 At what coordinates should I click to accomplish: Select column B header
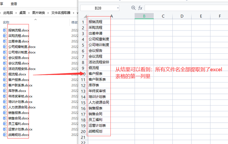pos(144,16)
